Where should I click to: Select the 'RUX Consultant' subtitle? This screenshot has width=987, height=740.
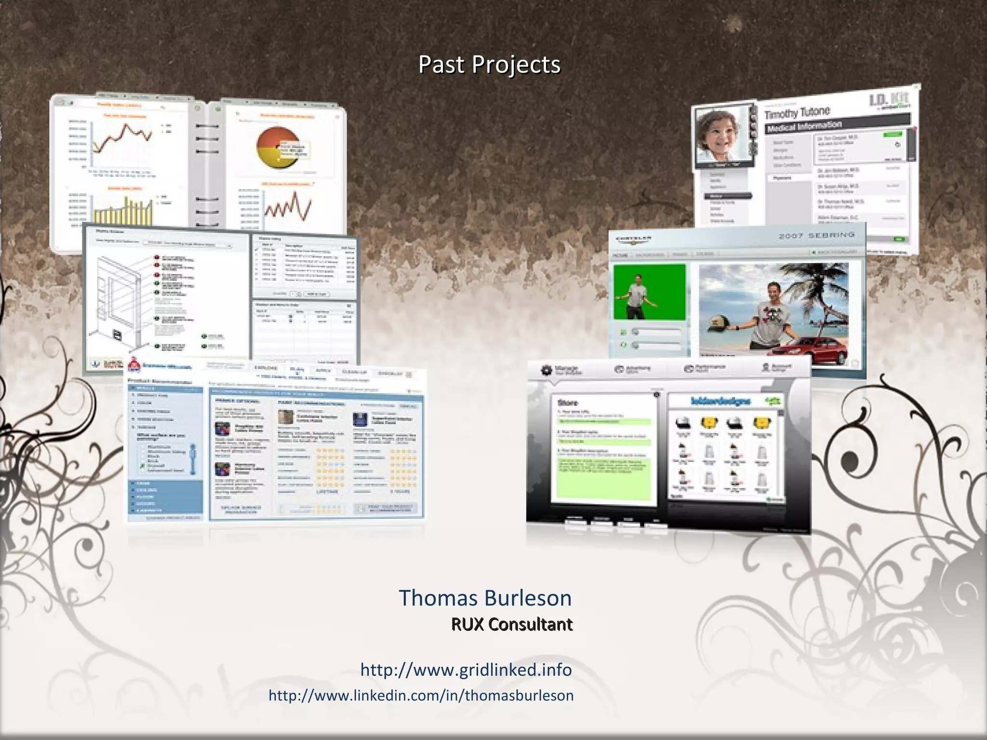point(512,624)
